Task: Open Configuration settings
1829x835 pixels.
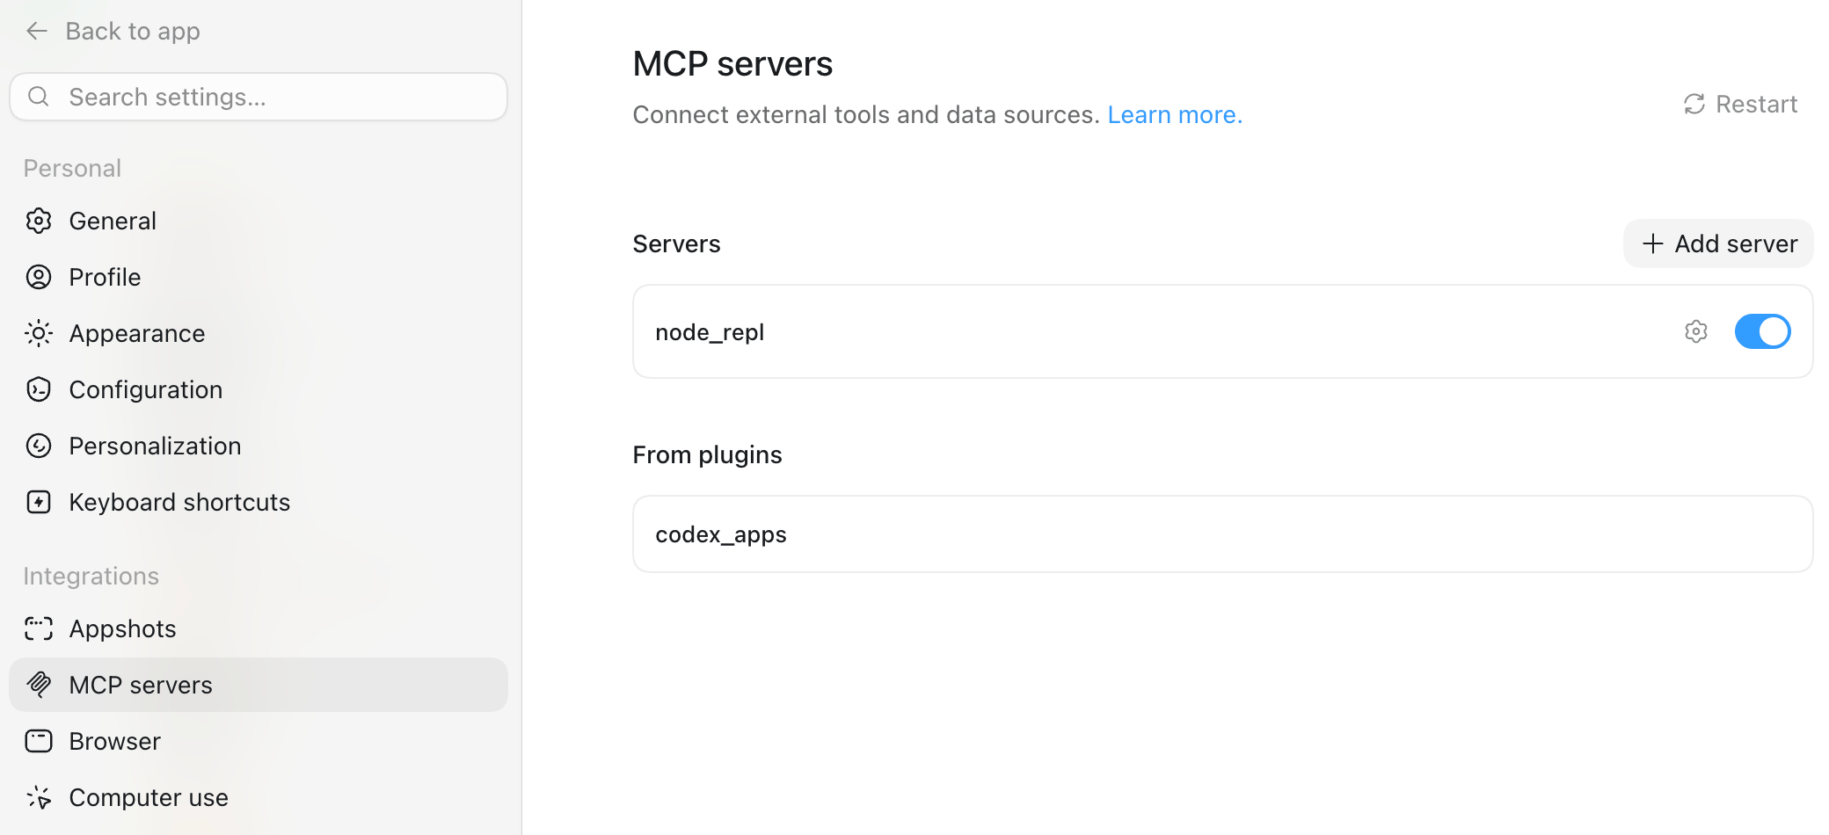Action: (x=259, y=389)
